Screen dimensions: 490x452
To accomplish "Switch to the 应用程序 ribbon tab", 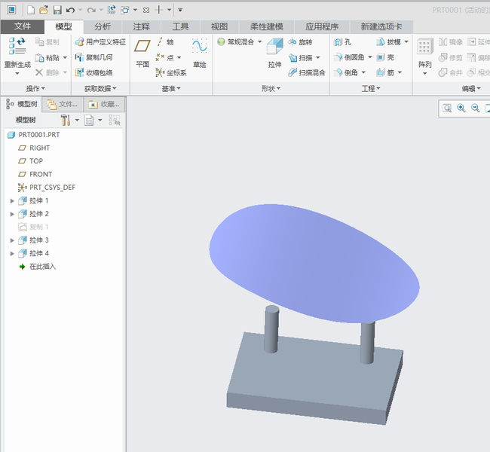I will [x=322, y=27].
